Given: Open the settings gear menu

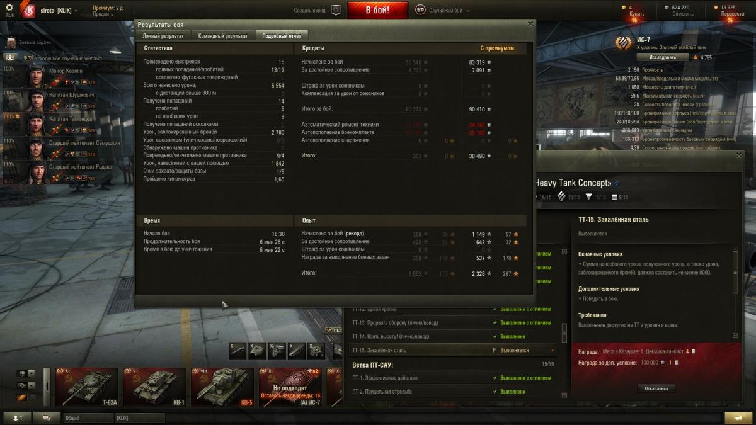Looking at the screenshot, I should pos(9,8).
